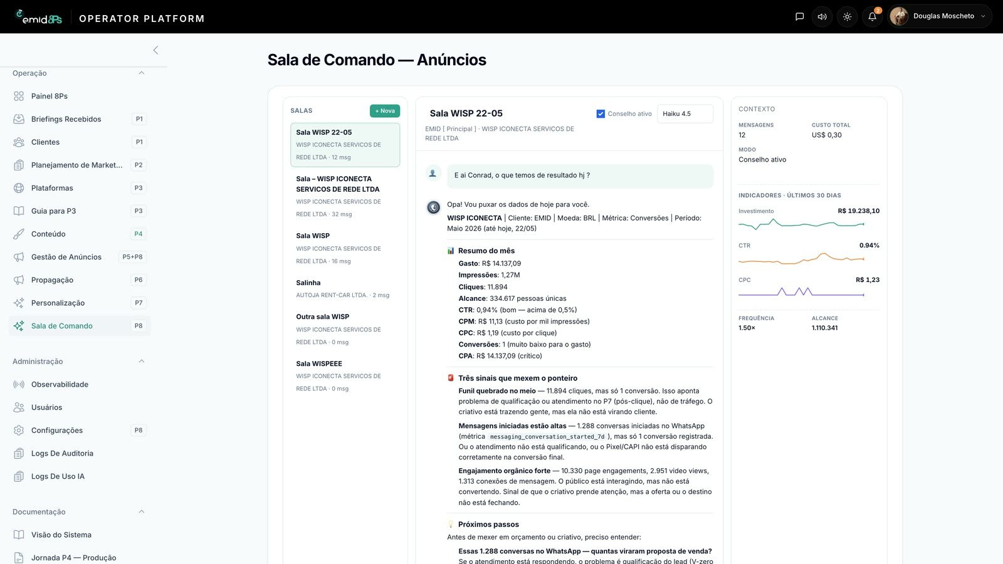
Task: Navigate to Gestão de Anúncios
Action: tap(80, 257)
